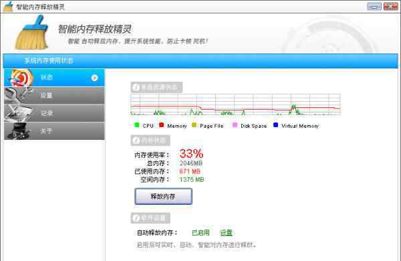Open the 关于 sidebar tab

click(x=54, y=131)
